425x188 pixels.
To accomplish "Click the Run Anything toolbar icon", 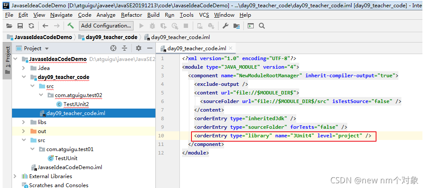I will coord(251,26).
